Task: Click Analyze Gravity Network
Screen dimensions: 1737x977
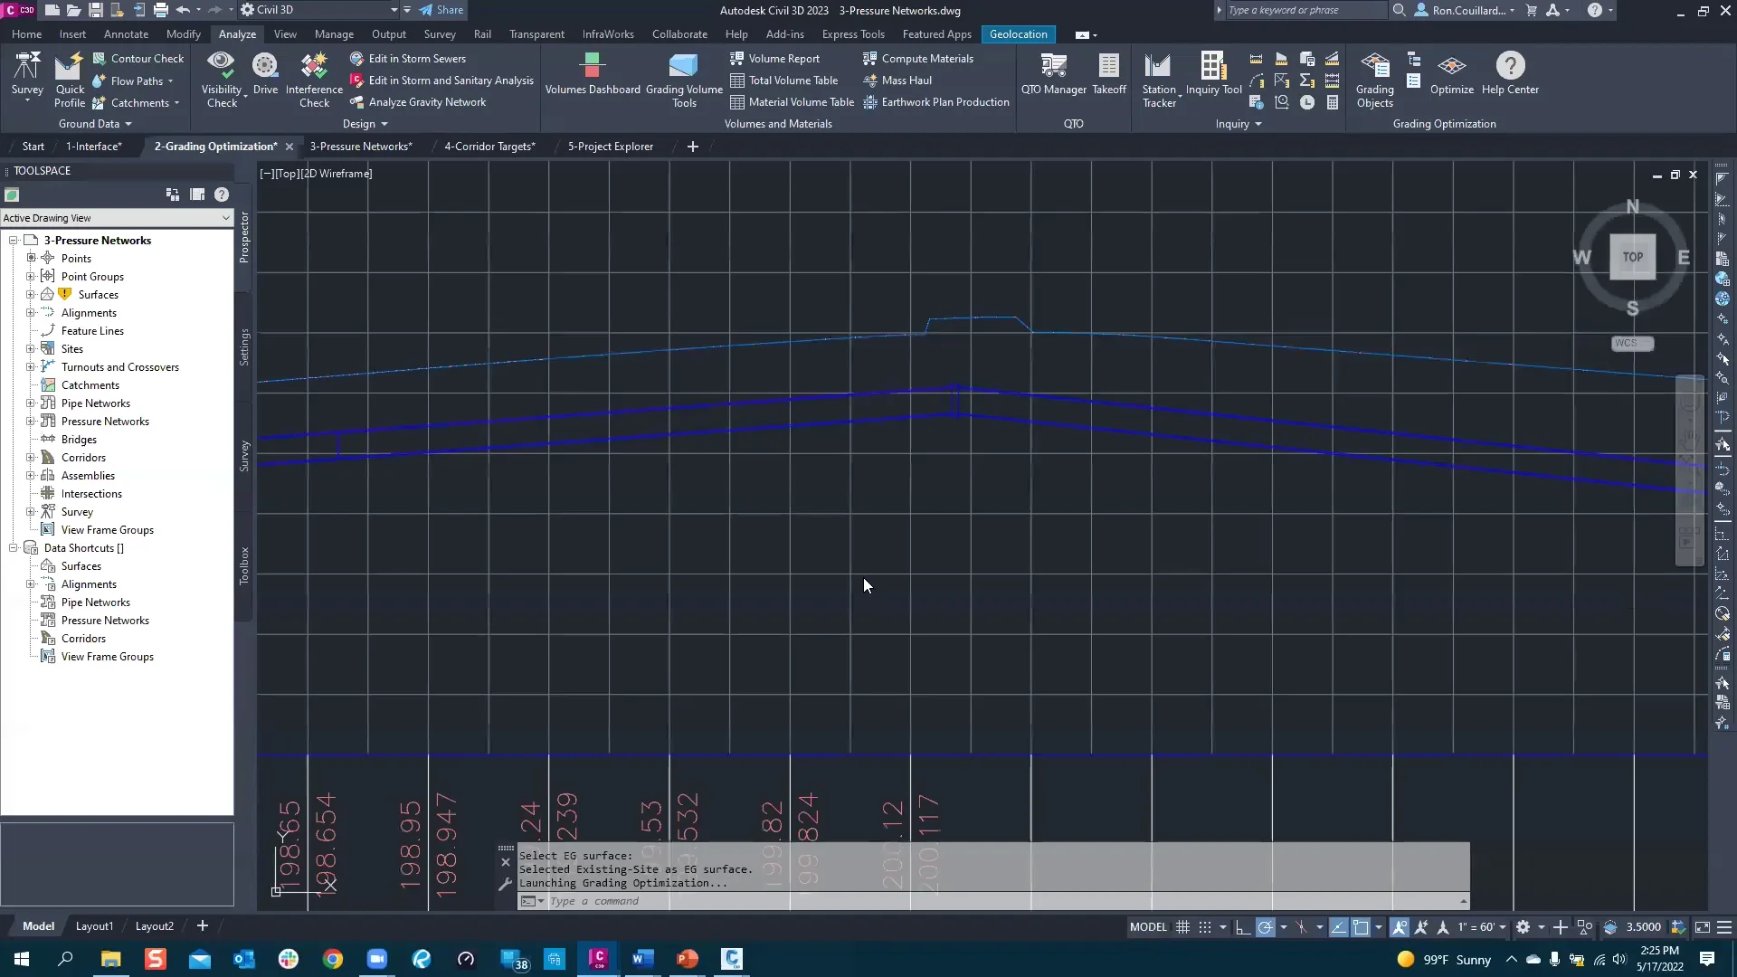Action: point(418,102)
